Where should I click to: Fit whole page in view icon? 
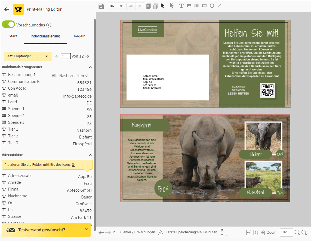click(262, 233)
